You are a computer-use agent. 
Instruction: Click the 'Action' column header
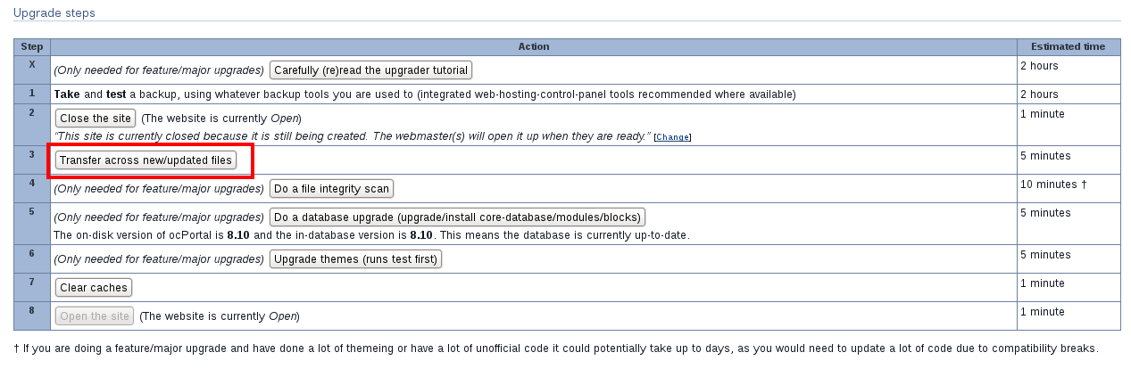click(534, 46)
